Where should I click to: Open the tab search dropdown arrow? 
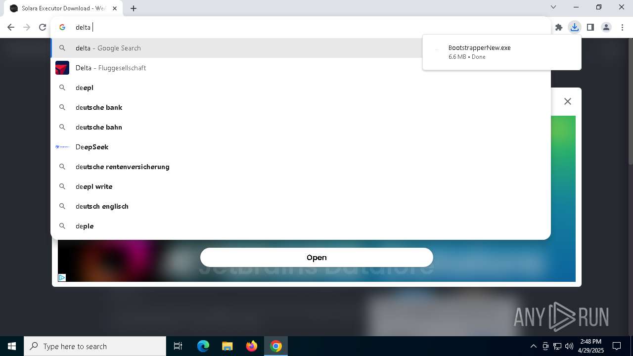pos(553,7)
